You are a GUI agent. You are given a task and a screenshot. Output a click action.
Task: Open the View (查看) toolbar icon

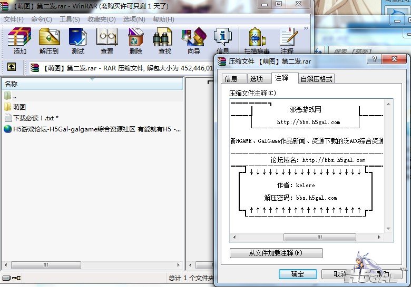(107, 41)
